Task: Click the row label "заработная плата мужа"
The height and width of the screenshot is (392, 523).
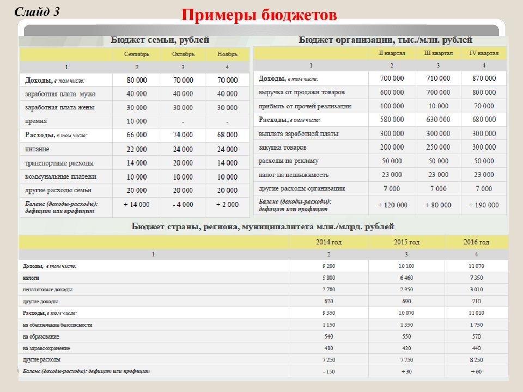Action: tap(60, 94)
